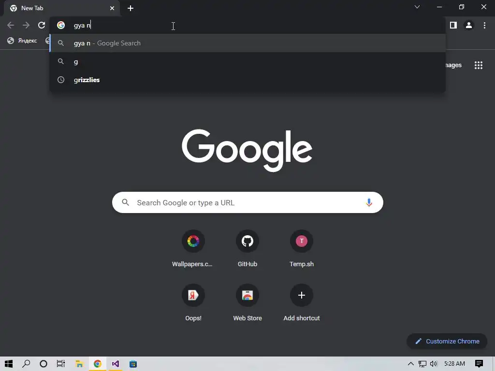Select the 'gya n - Google Search' suggestion
Viewport: 495px width, 371px height.
[247, 43]
